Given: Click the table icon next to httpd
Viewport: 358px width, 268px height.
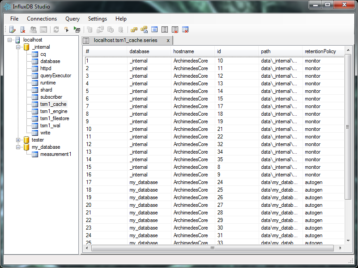Looking at the screenshot, I should (x=35, y=68).
